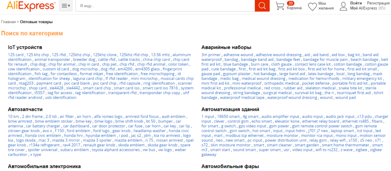This screenshot has height=171, width=391.
Task: Click the 'IoT устройств' category heading
Action: pos(25,47)
